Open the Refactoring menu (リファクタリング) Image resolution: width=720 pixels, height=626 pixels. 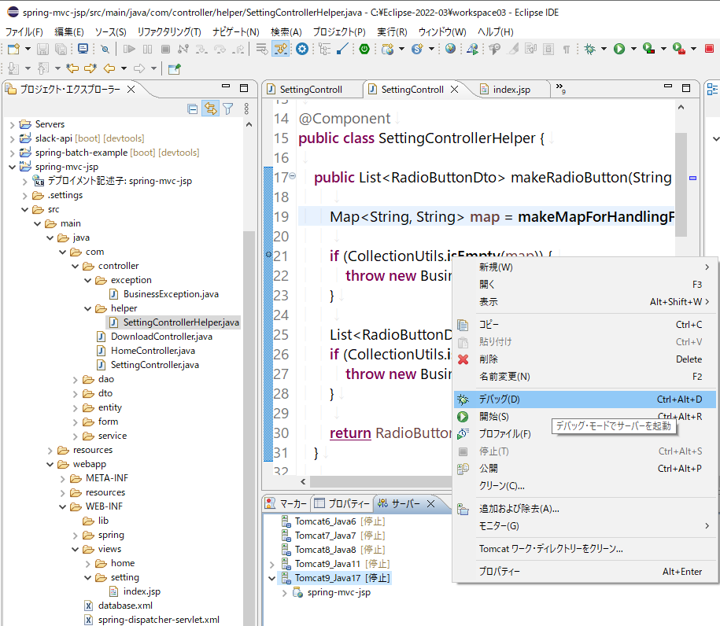click(169, 31)
